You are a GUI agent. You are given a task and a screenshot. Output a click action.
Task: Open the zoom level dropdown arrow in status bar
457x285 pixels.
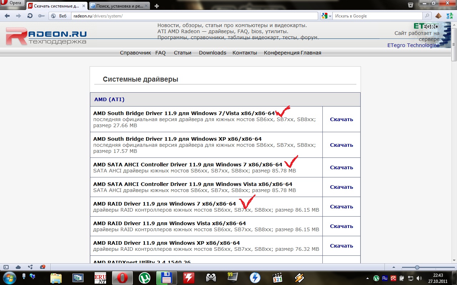click(394, 267)
